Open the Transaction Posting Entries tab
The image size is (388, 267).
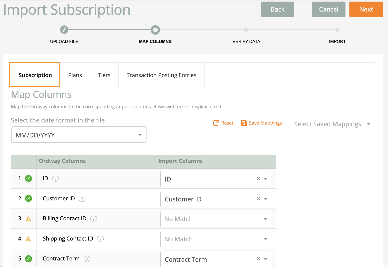161,75
